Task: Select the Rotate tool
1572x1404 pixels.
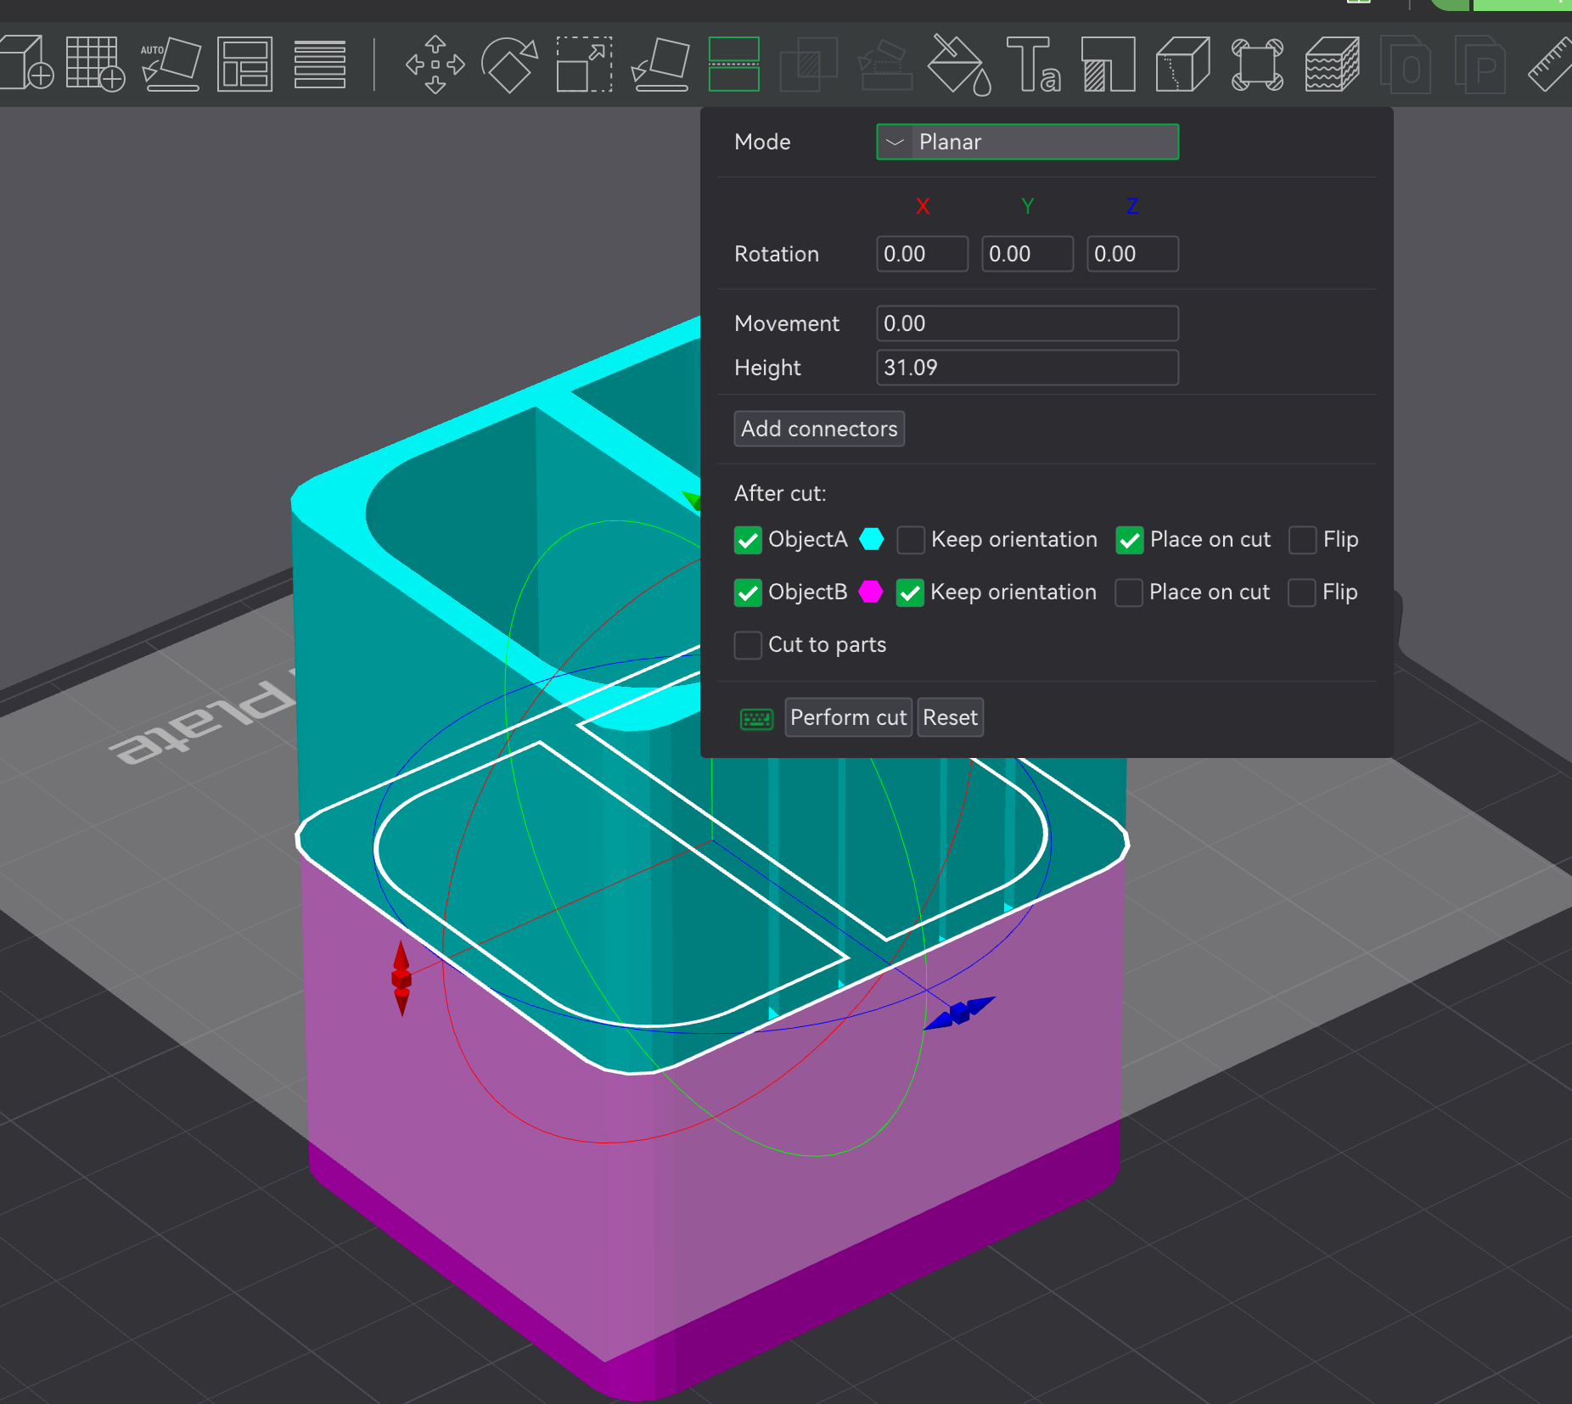Action: coord(508,65)
